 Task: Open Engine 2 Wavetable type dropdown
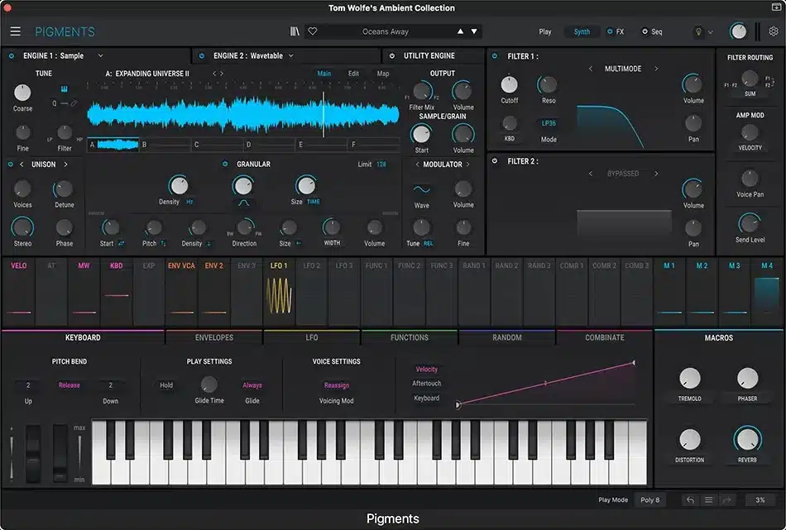290,55
